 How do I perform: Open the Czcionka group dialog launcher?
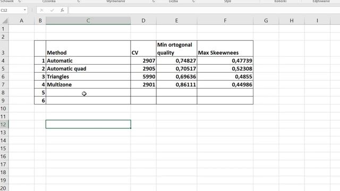coord(78,1)
